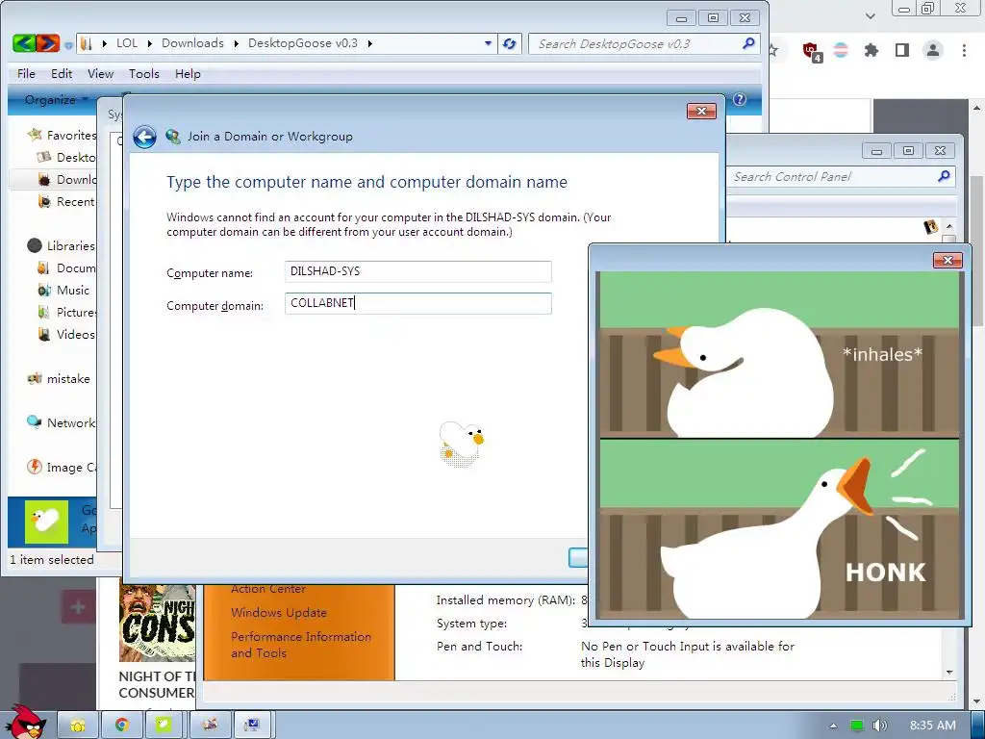Click the Computer domain input field
The height and width of the screenshot is (739, 985).
[417, 303]
